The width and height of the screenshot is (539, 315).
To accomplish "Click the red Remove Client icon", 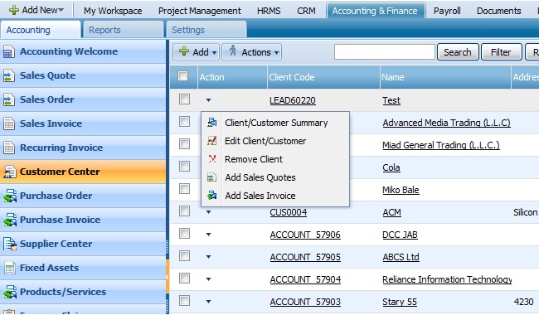I will point(212,158).
